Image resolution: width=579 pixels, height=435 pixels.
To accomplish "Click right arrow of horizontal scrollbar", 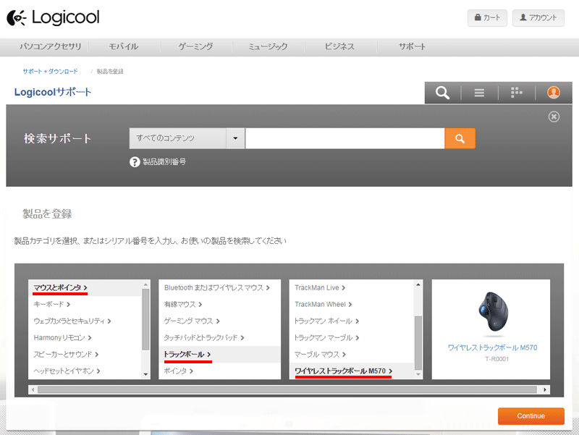I will [x=545, y=389].
